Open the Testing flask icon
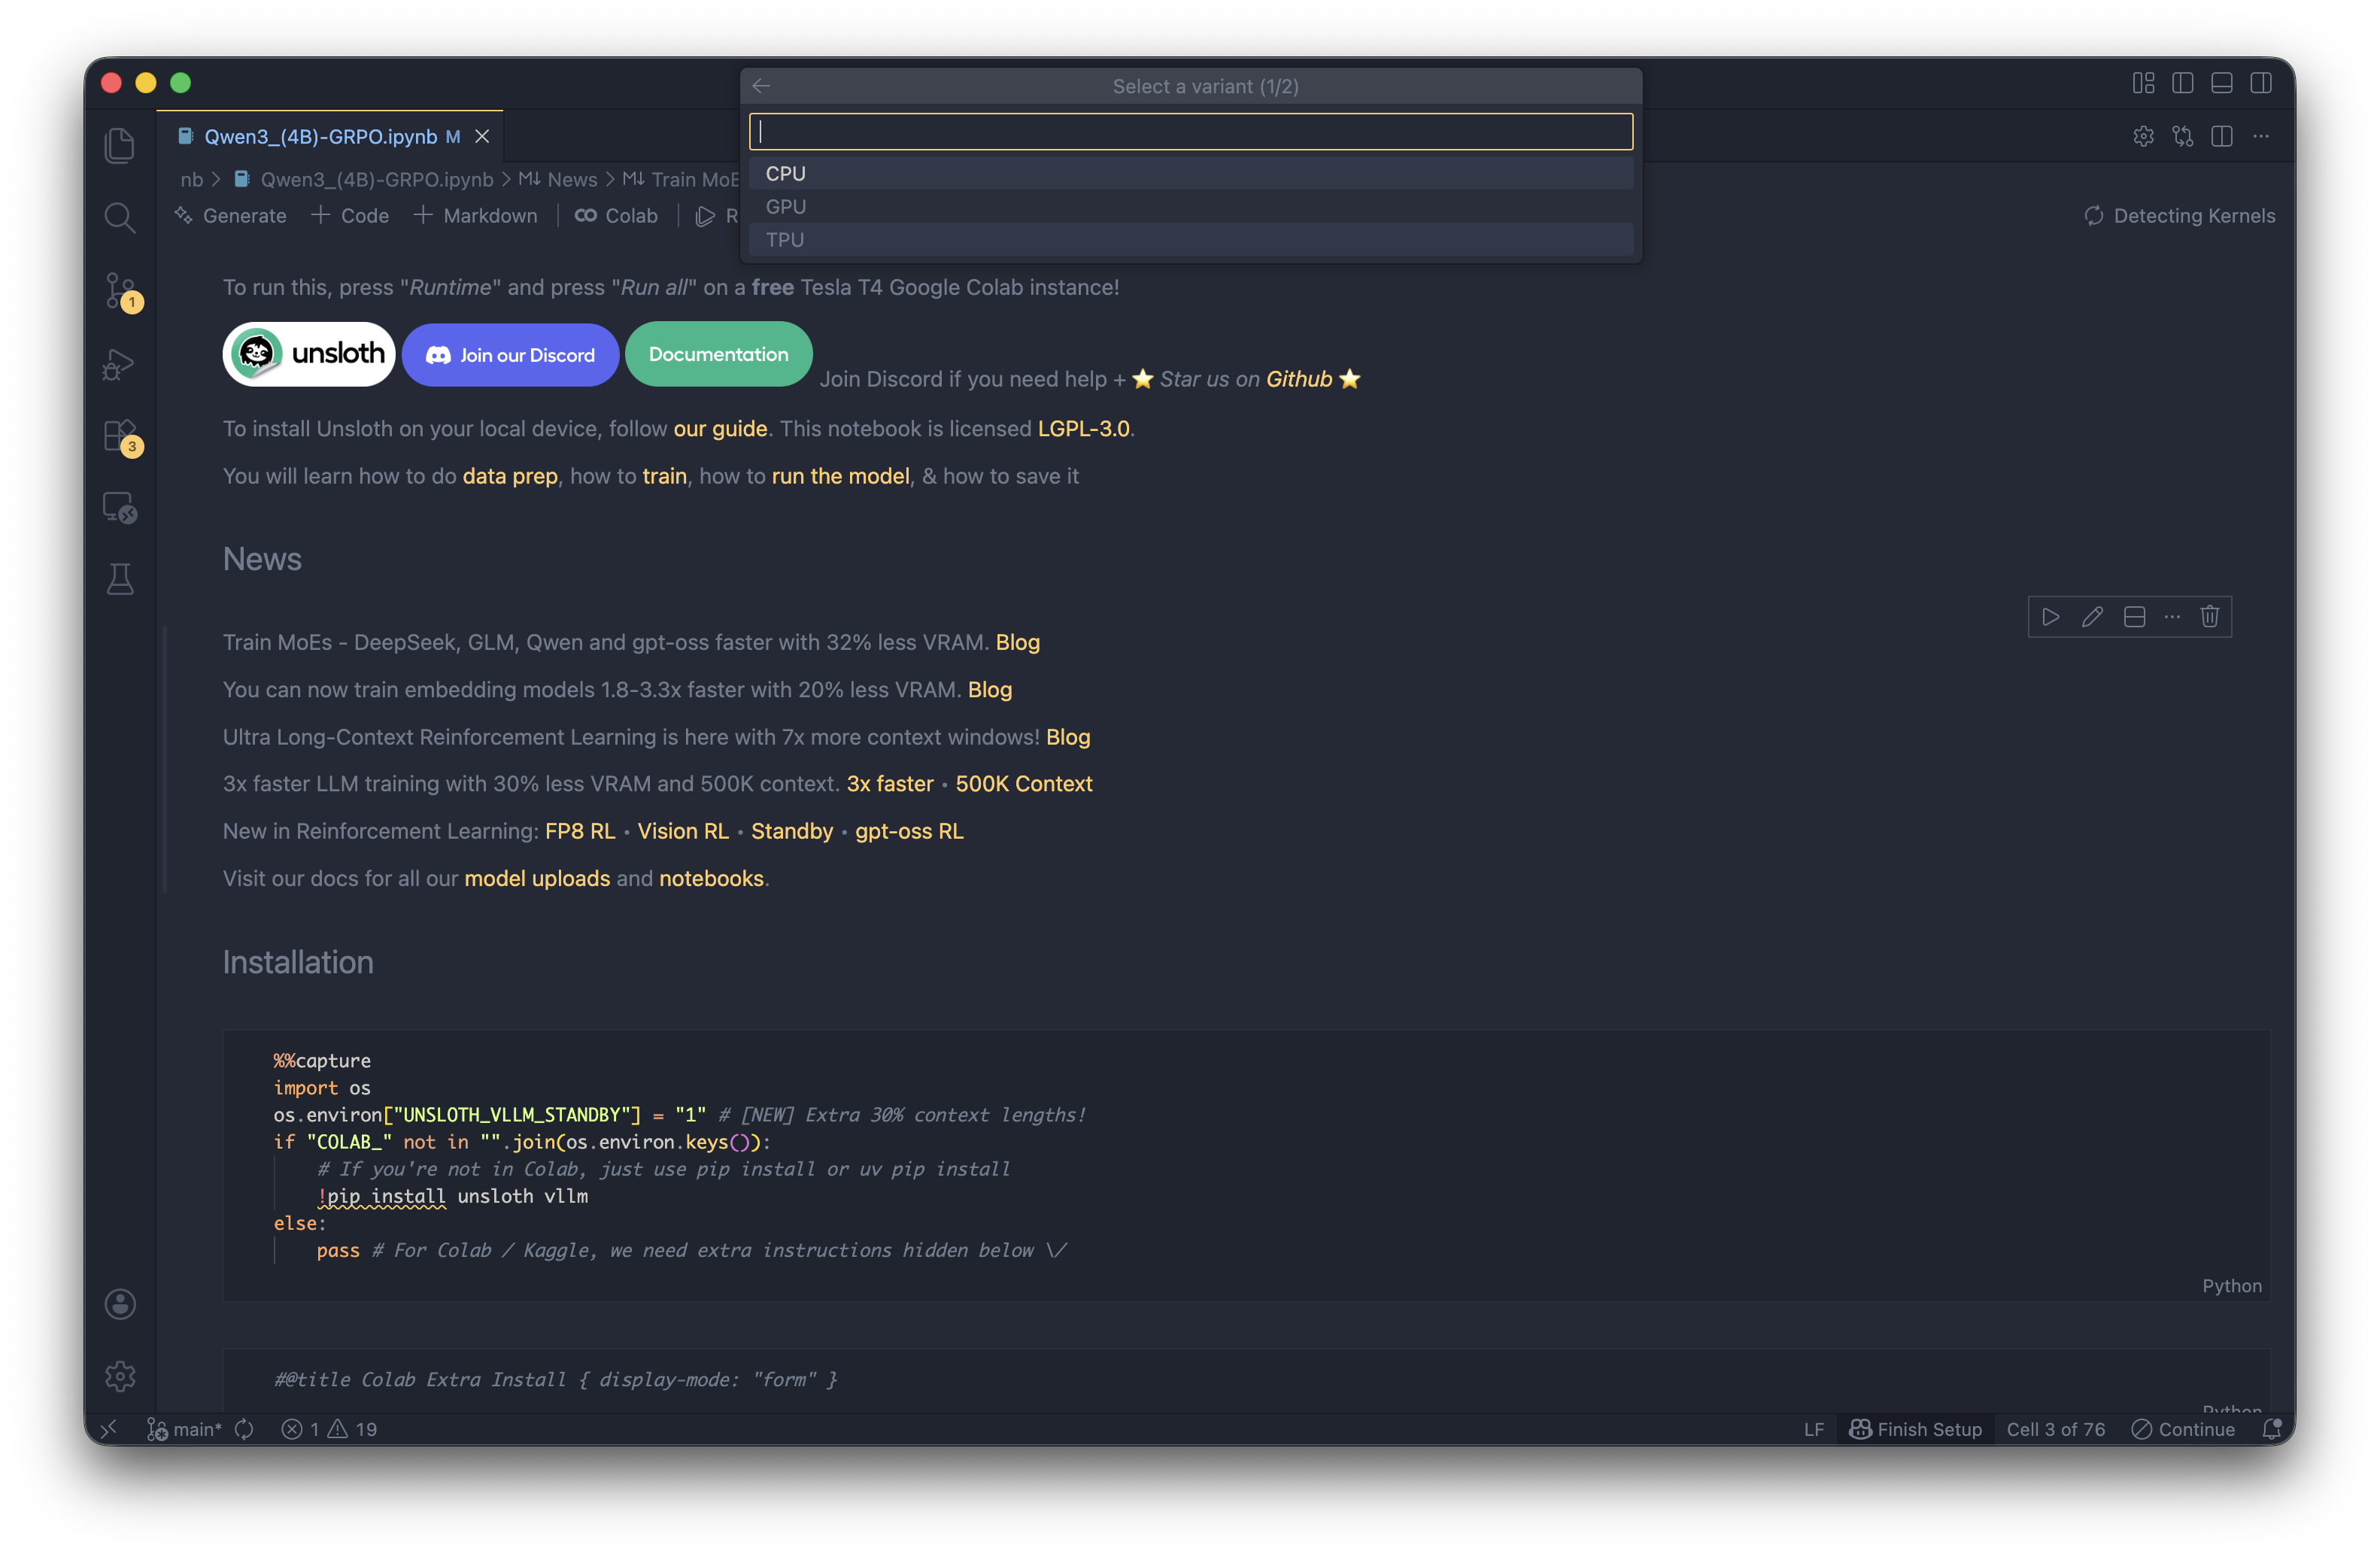 [x=120, y=579]
